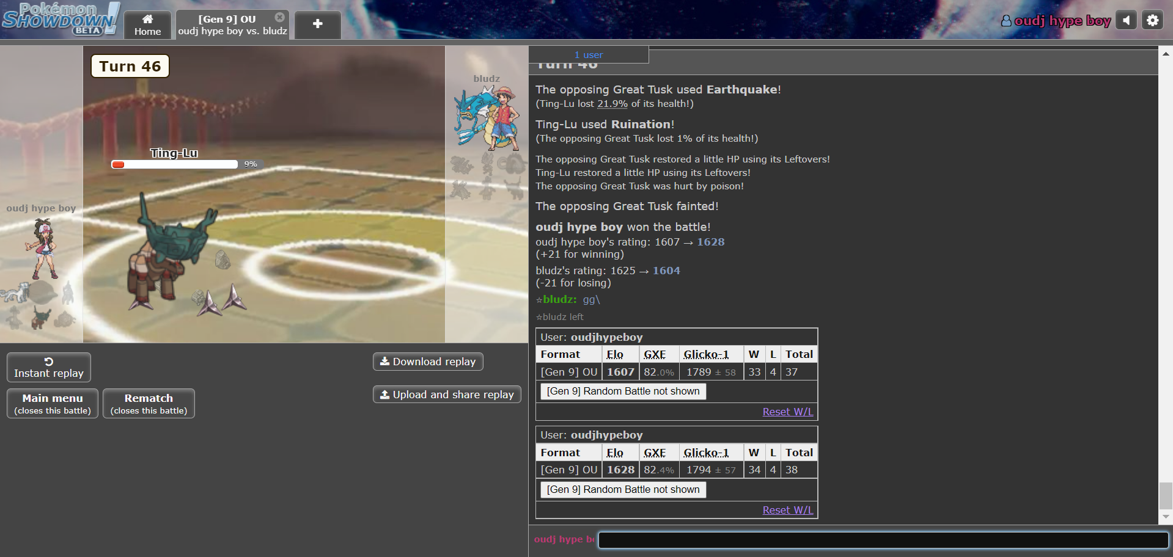The image size is (1173, 557).
Task: Click Instant replay button
Action: point(49,368)
